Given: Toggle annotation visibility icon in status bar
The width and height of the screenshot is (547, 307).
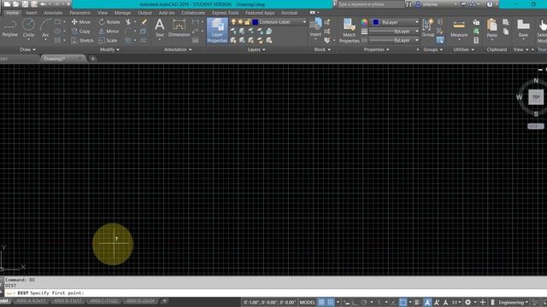Looking at the screenshot, I should [427, 302].
